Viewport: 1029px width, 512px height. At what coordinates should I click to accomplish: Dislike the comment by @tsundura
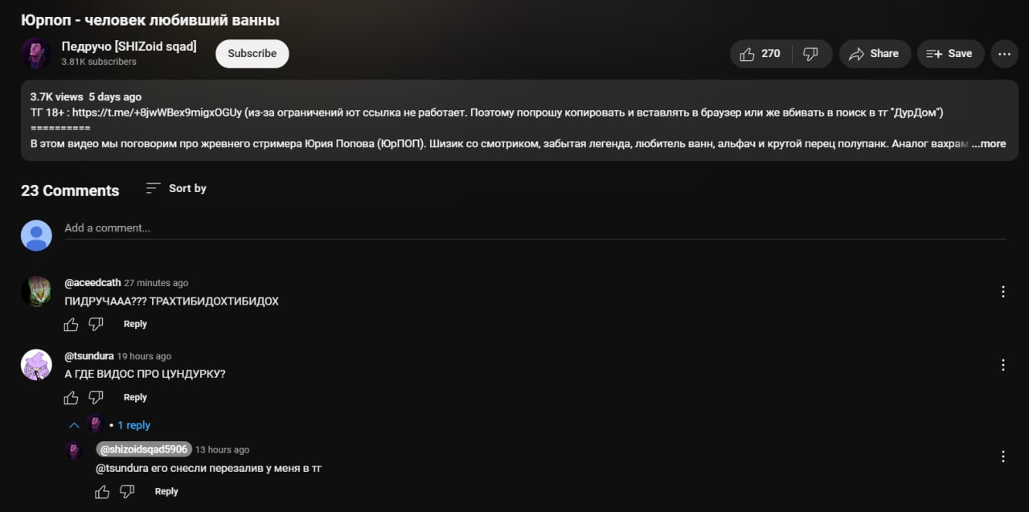click(96, 397)
